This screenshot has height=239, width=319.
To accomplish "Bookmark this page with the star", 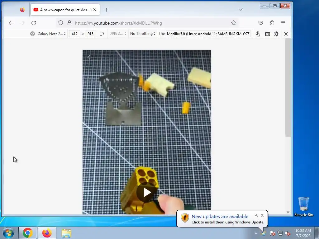I will coord(234,23).
